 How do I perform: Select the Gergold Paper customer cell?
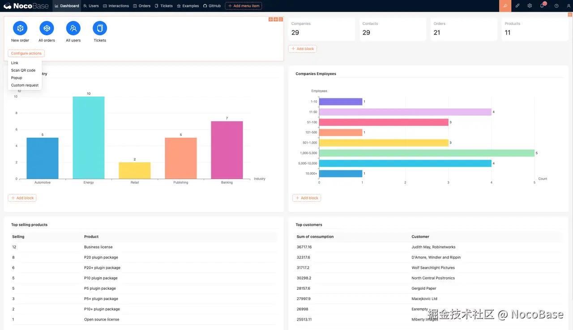pyautogui.click(x=424, y=288)
